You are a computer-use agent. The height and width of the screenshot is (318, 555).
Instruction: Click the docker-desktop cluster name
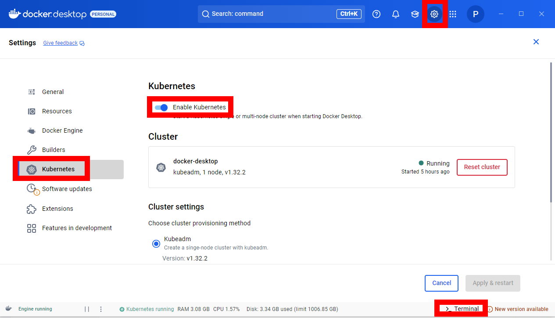coord(195,161)
